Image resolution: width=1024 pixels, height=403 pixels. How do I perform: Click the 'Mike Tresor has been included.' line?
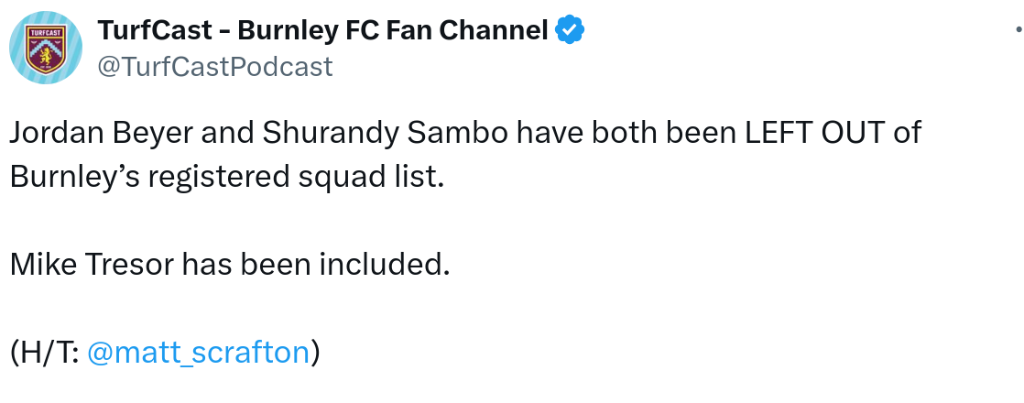pos(231,265)
